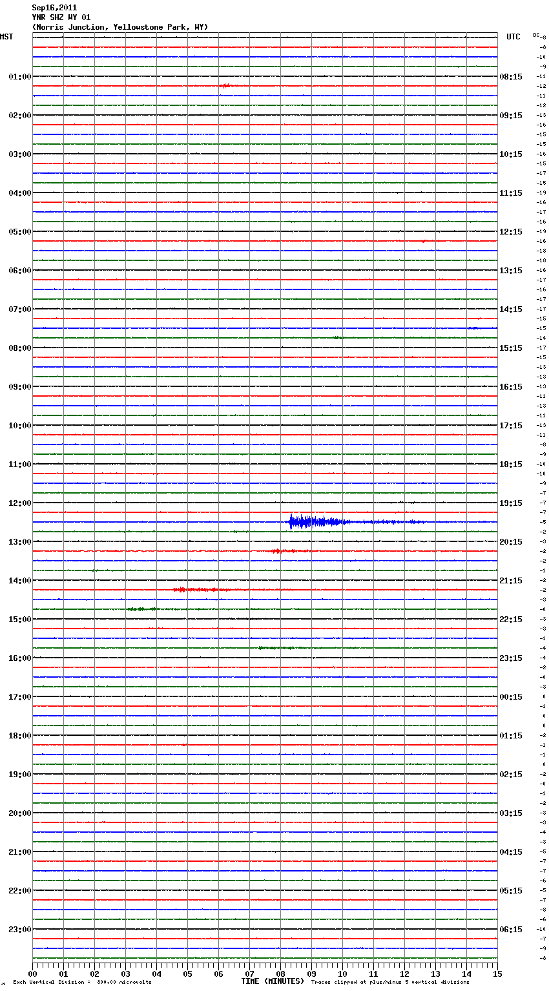Click minute 08 on the bottom axis
Image resolution: width=549 pixels, height=991 pixels.
click(x=280, y=974)
